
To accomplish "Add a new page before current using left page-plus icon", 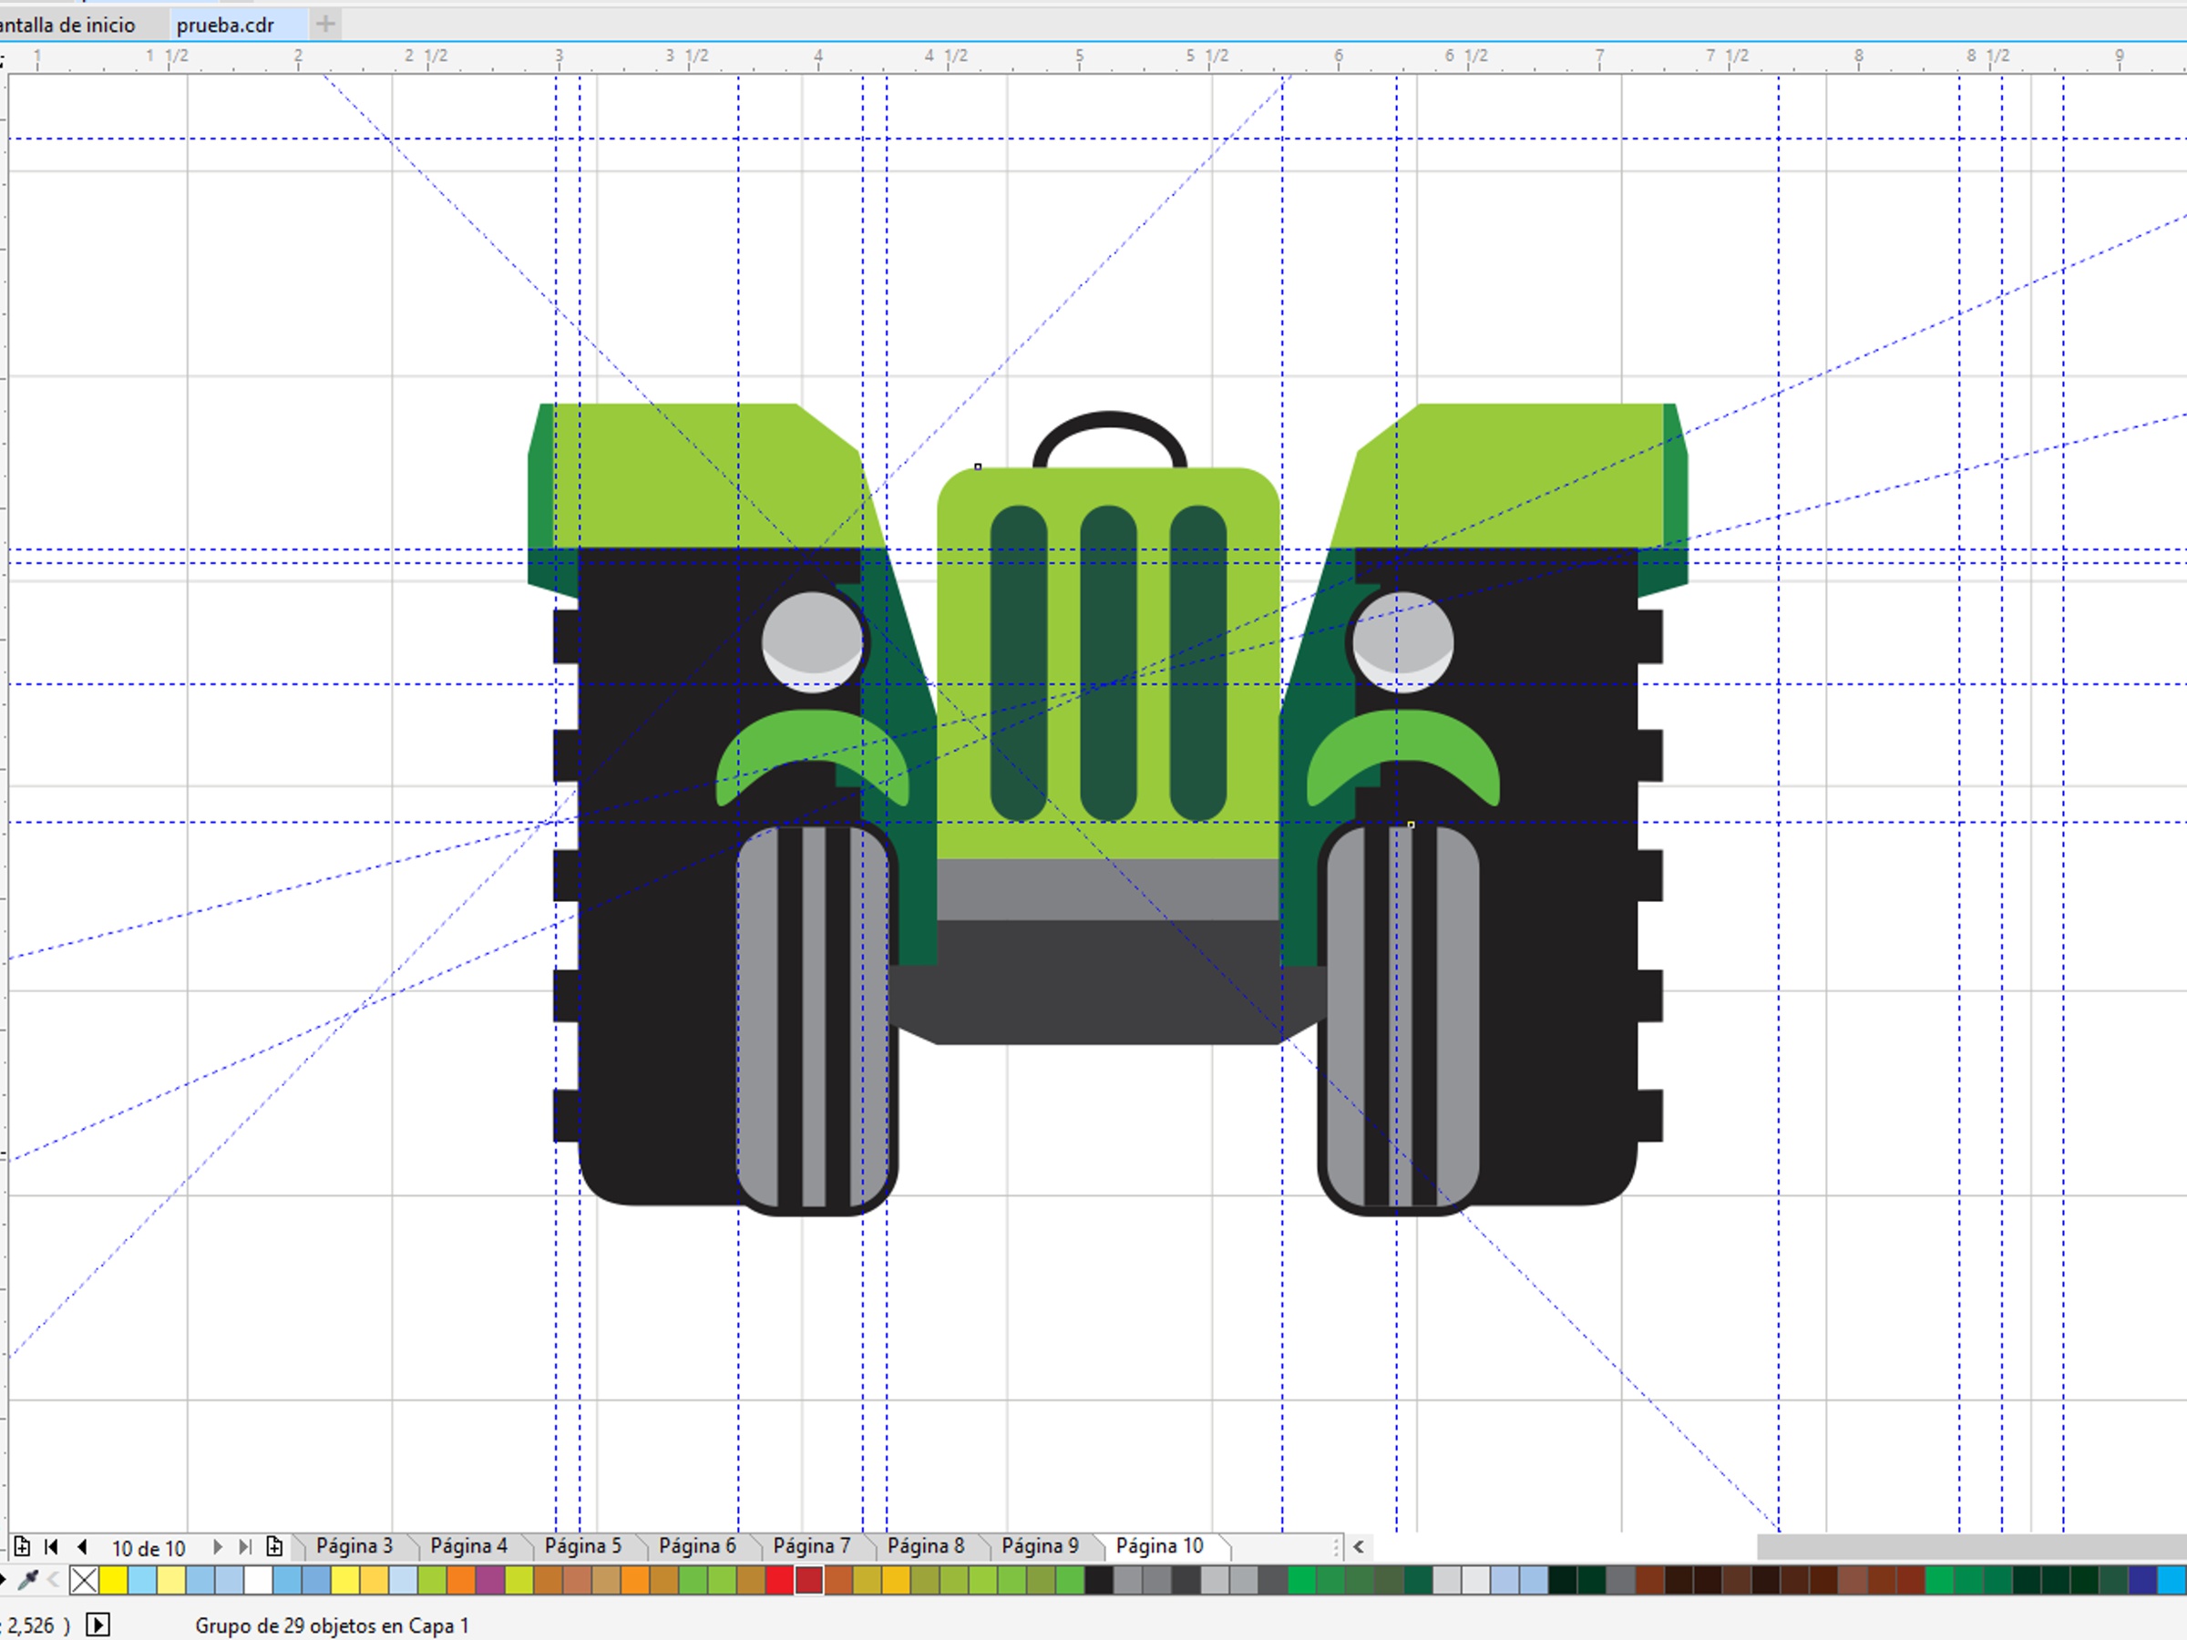I will (x=22, y=1546).
